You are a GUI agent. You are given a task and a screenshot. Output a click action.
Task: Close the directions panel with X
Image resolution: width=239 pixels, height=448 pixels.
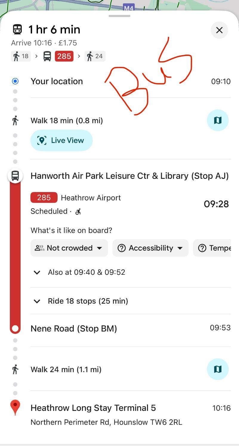tap(219, 30)
